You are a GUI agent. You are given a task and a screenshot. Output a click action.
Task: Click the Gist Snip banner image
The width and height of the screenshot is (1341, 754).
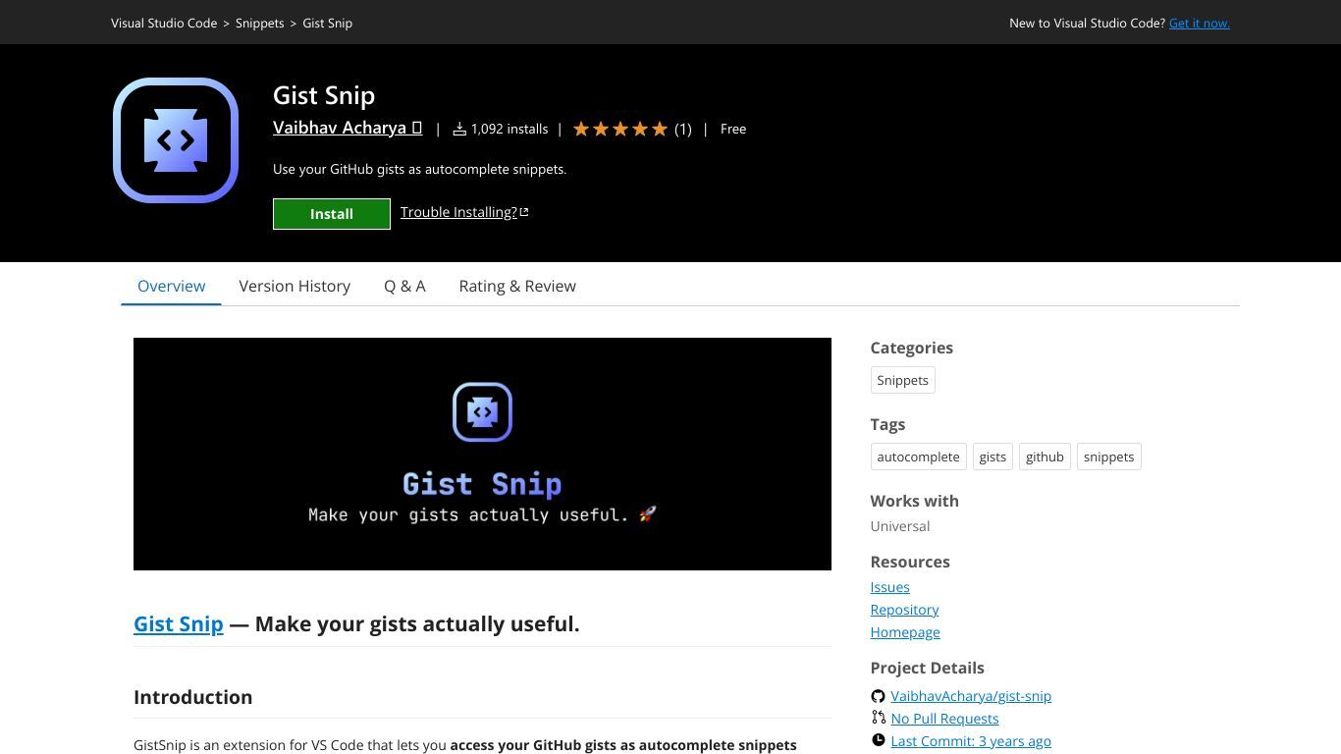point(482,454)
